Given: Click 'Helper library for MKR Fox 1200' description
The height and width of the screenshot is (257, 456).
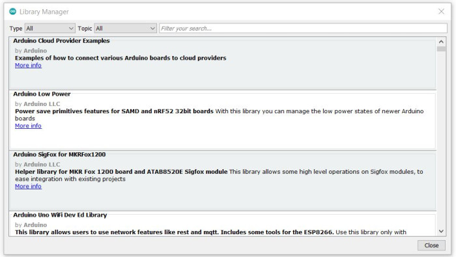Looking at the screenshot, I should (x=121, y=172).
